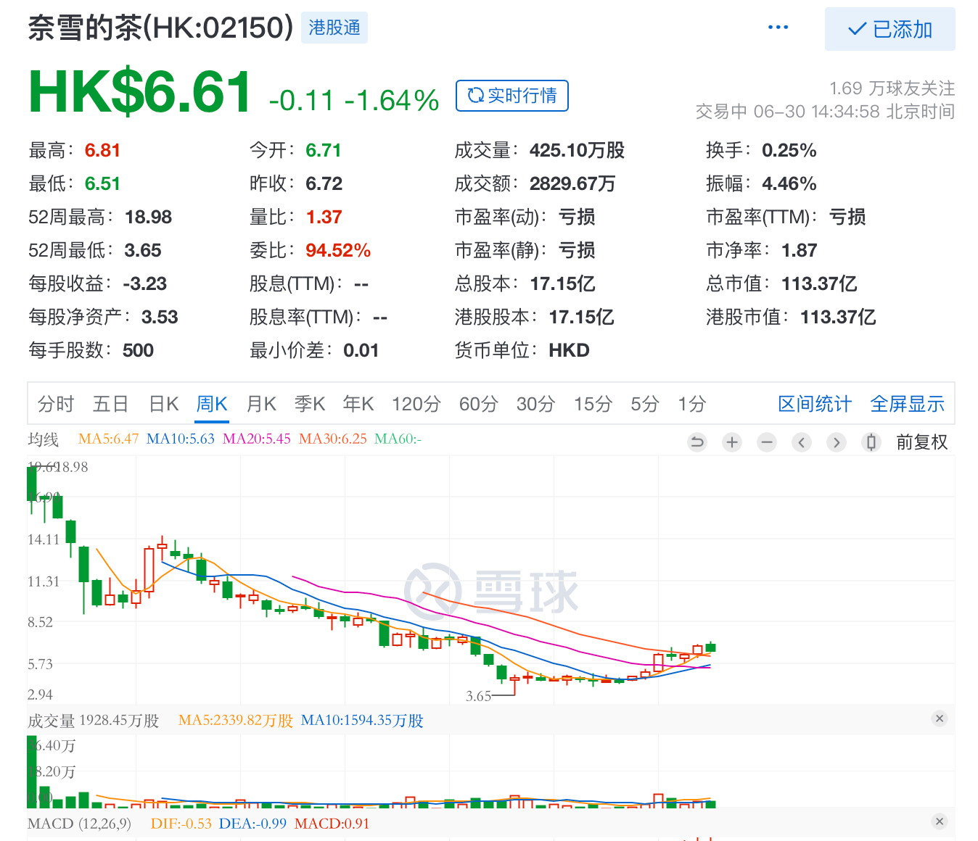The height and width of the screenshot is (841, 978).
Task: Click the DEA:-0.99 indicator value
Action: coord(252,824)
